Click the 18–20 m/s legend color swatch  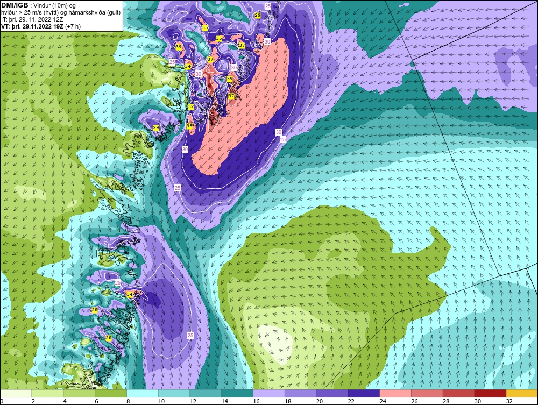point(301,393)
